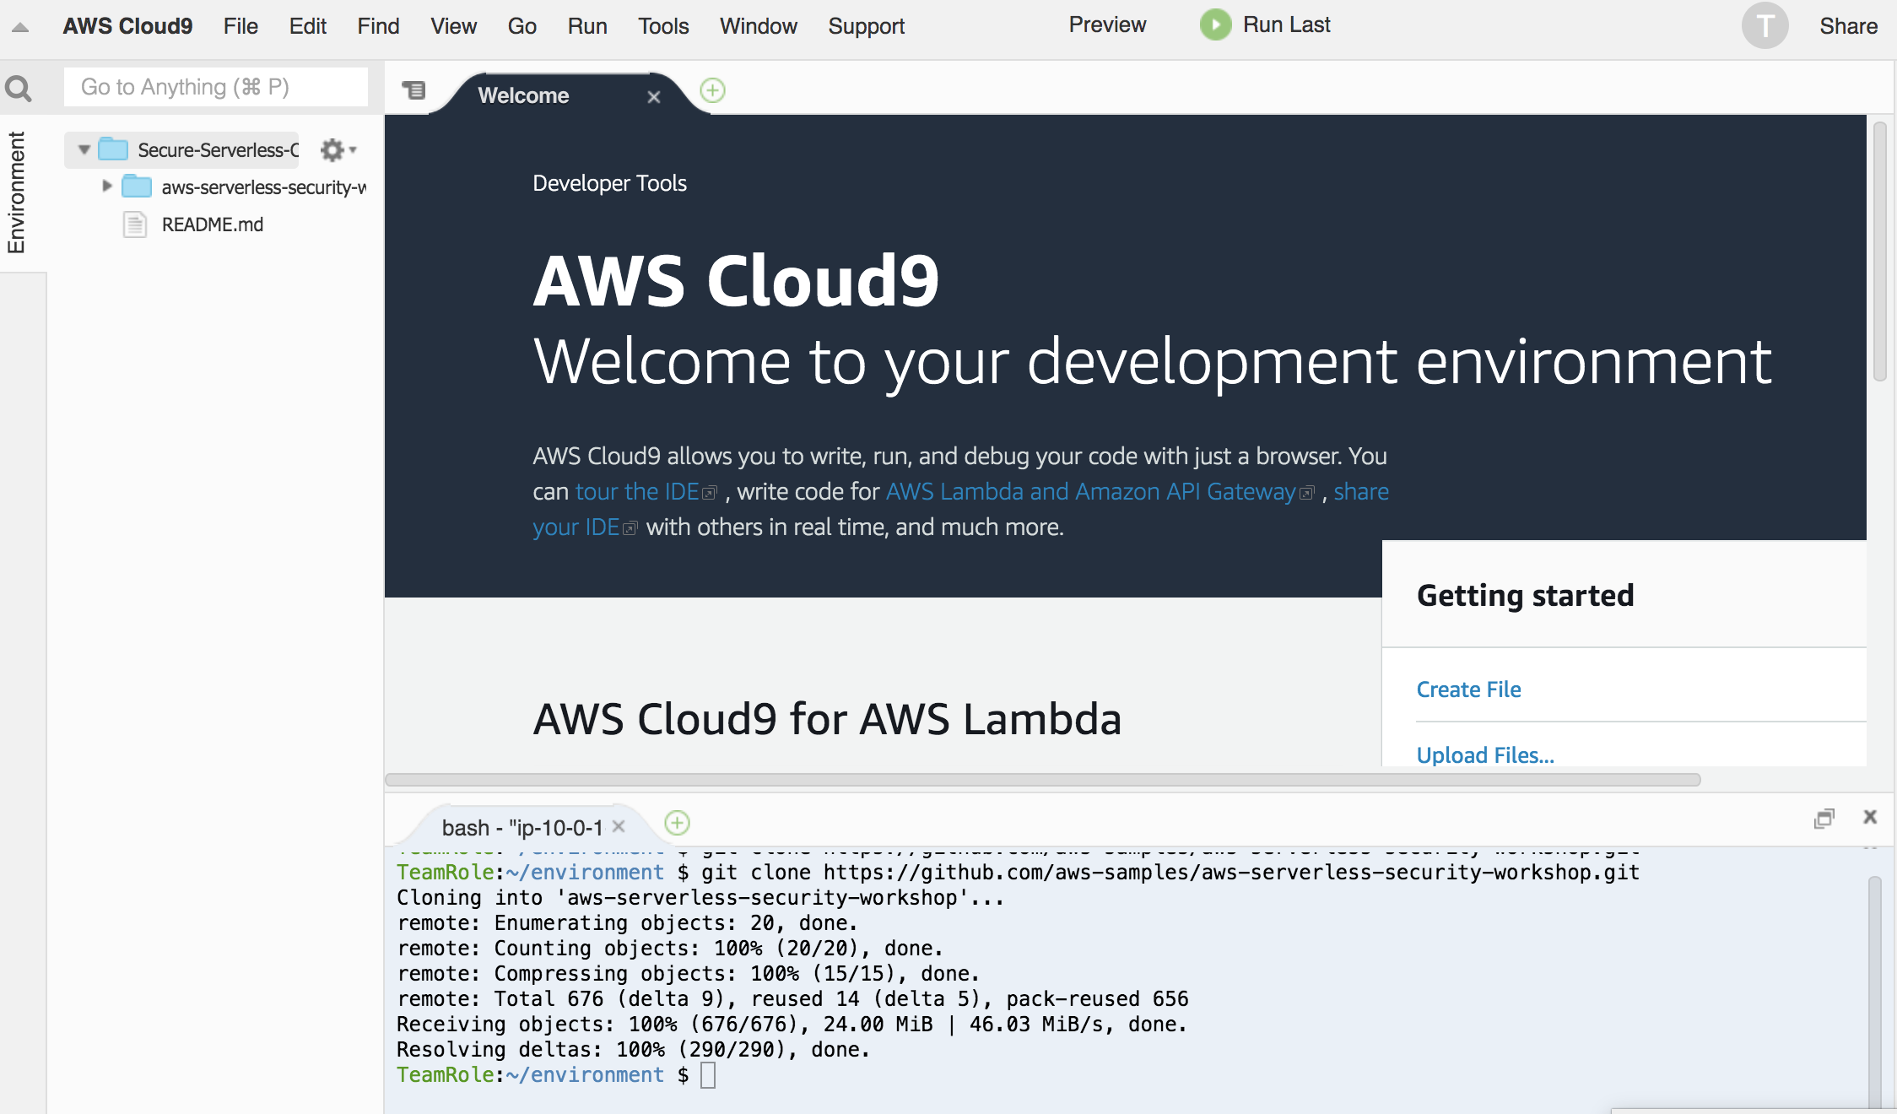This screenshot has height=1114, width=1897.
Task: Open the Go menu
Action: [x=522, y=26]
